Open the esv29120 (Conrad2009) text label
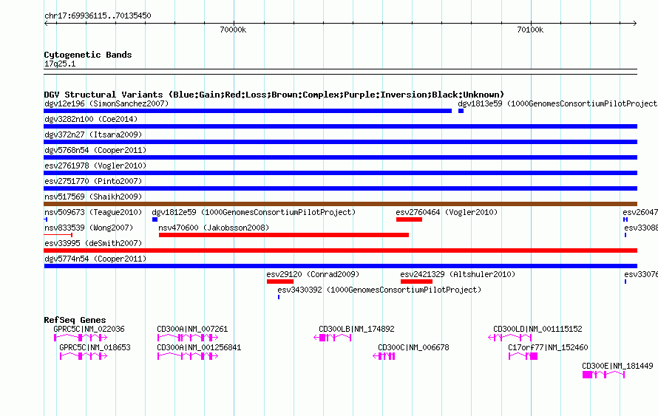Viewport: 658px width, 416px height. click(x=313, y=274)
